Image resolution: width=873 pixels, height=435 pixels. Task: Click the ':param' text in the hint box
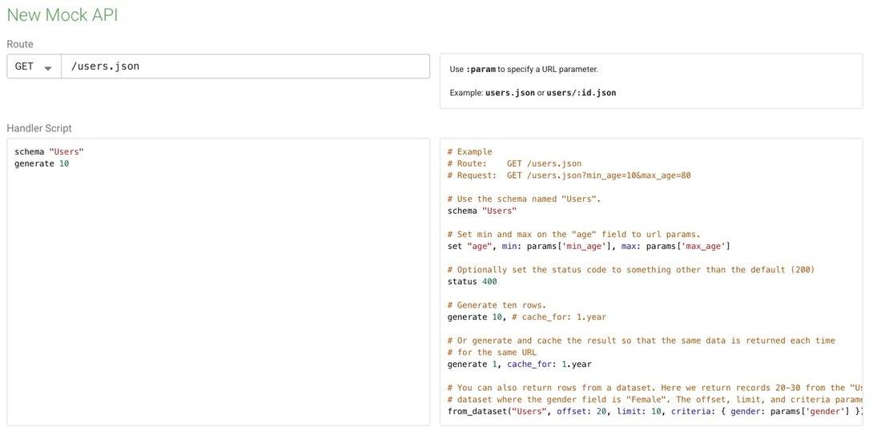point(481,70)
